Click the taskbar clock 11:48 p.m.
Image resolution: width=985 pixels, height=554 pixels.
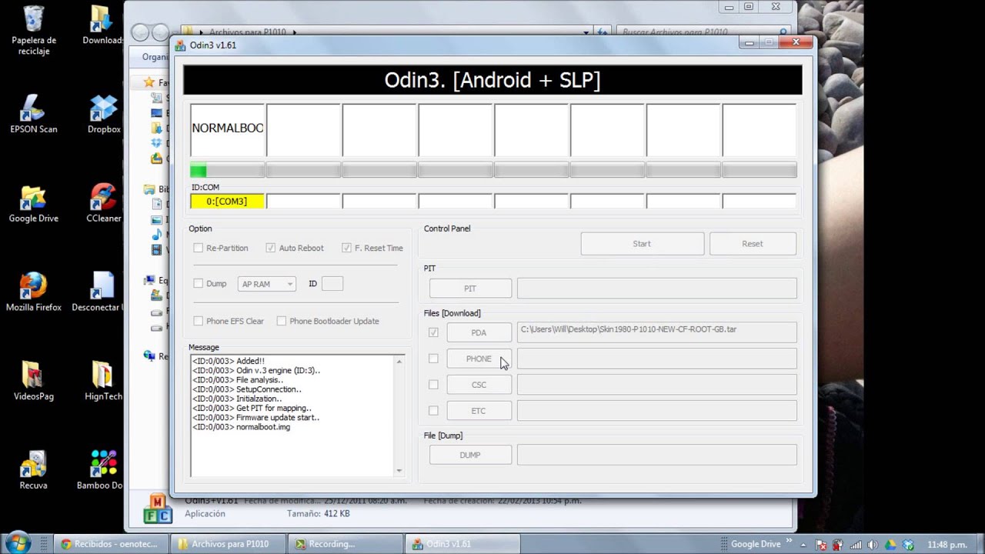coord(947,544)
